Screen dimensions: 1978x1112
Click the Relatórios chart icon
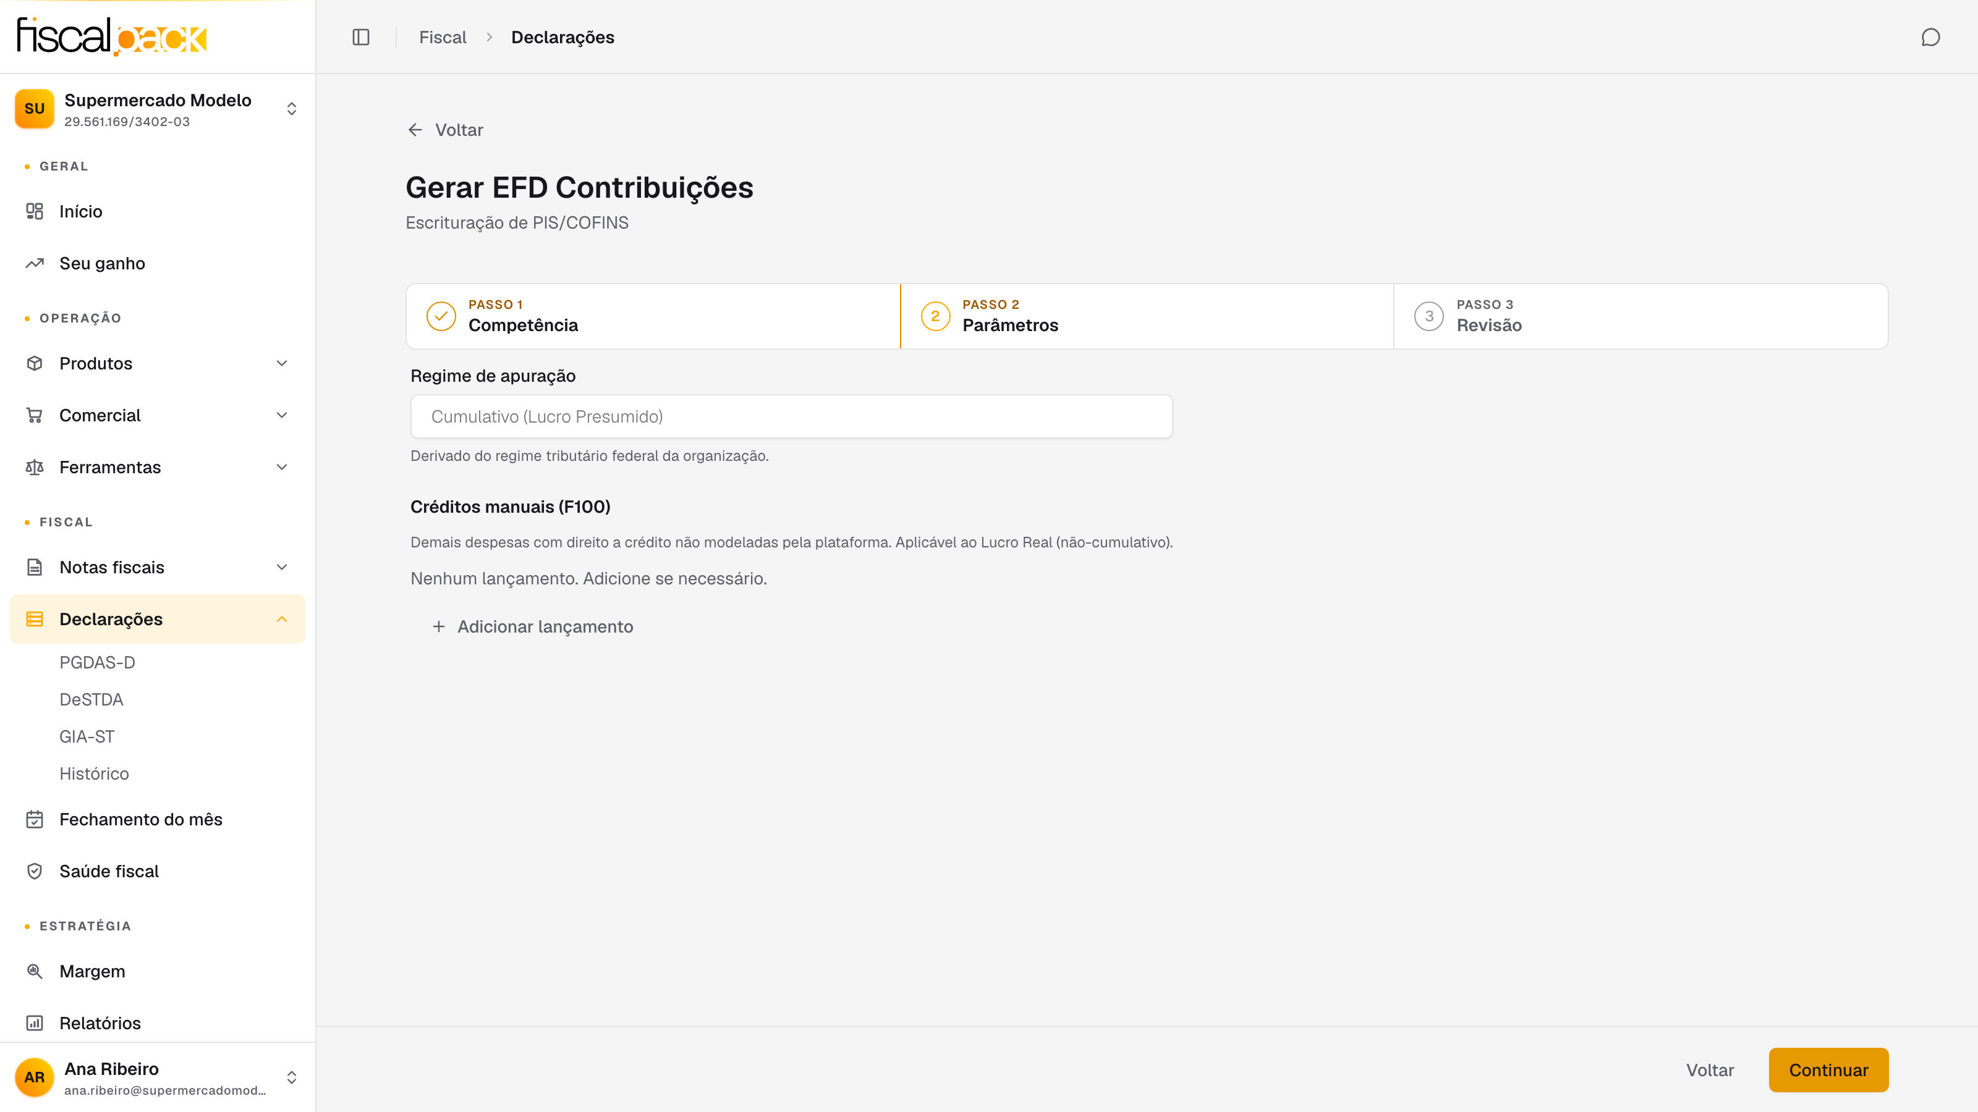[35, 1023]
